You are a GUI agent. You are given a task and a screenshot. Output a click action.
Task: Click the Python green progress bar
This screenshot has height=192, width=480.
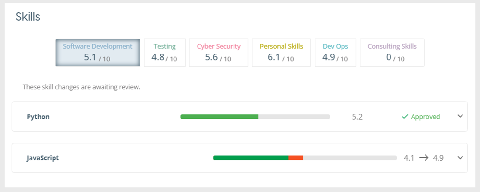[x=219, y=117]
